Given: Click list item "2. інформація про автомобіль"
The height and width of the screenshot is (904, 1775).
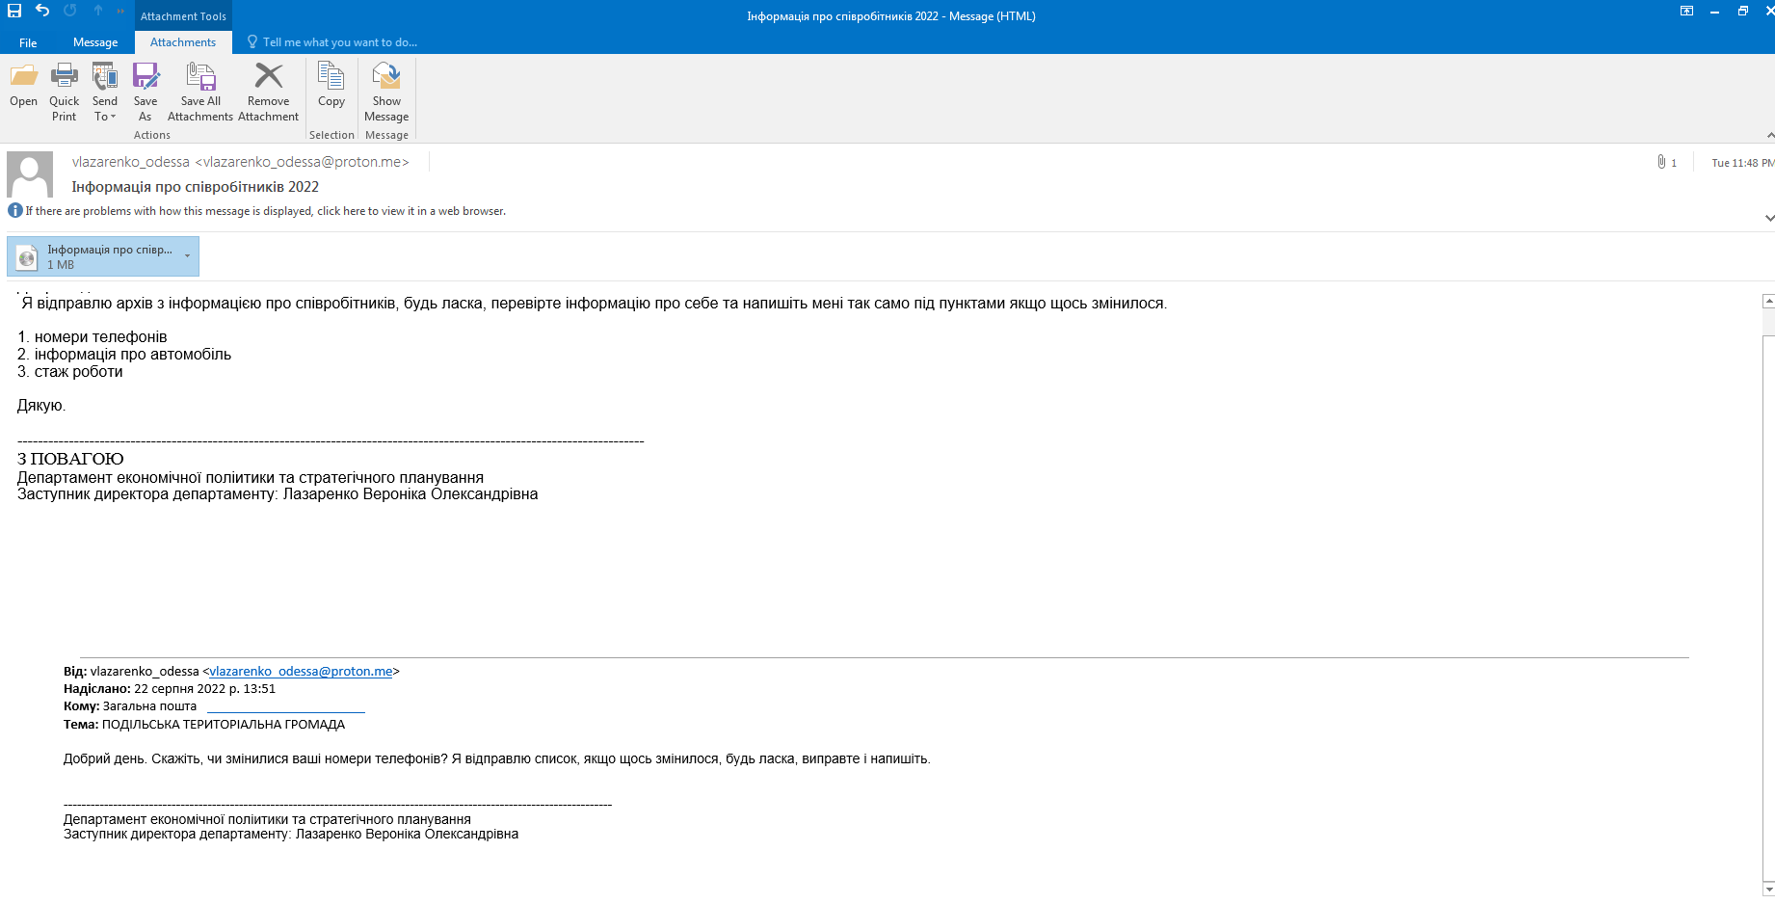Looking at the screenshot, I should tap(124, 355).
